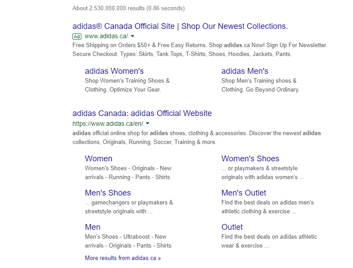Viewport: 353px width, 268px height.
Task: Open the Outlet sitelink
Action: (x=232, y=227)
